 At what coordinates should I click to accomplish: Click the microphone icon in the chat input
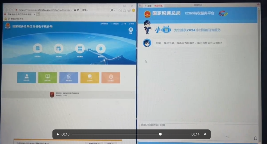pos(255,138)
